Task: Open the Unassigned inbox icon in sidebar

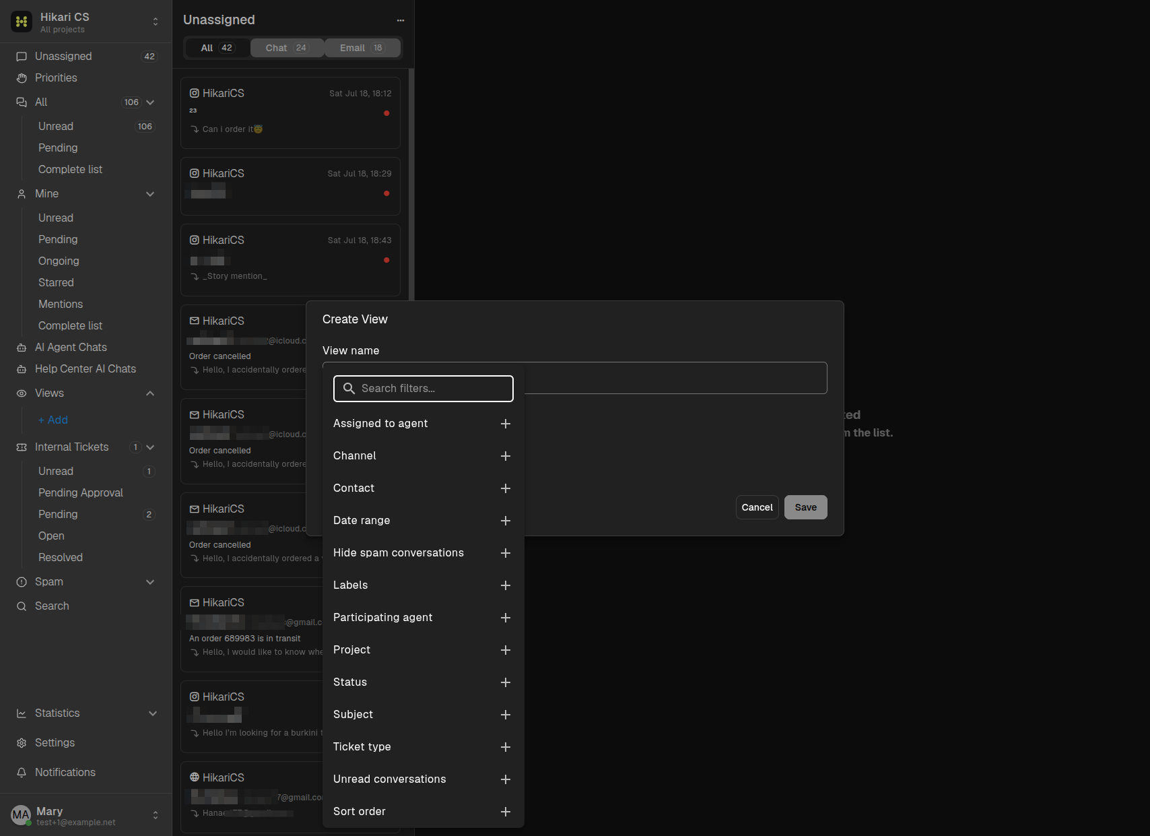Action: (x=22, y=57)
